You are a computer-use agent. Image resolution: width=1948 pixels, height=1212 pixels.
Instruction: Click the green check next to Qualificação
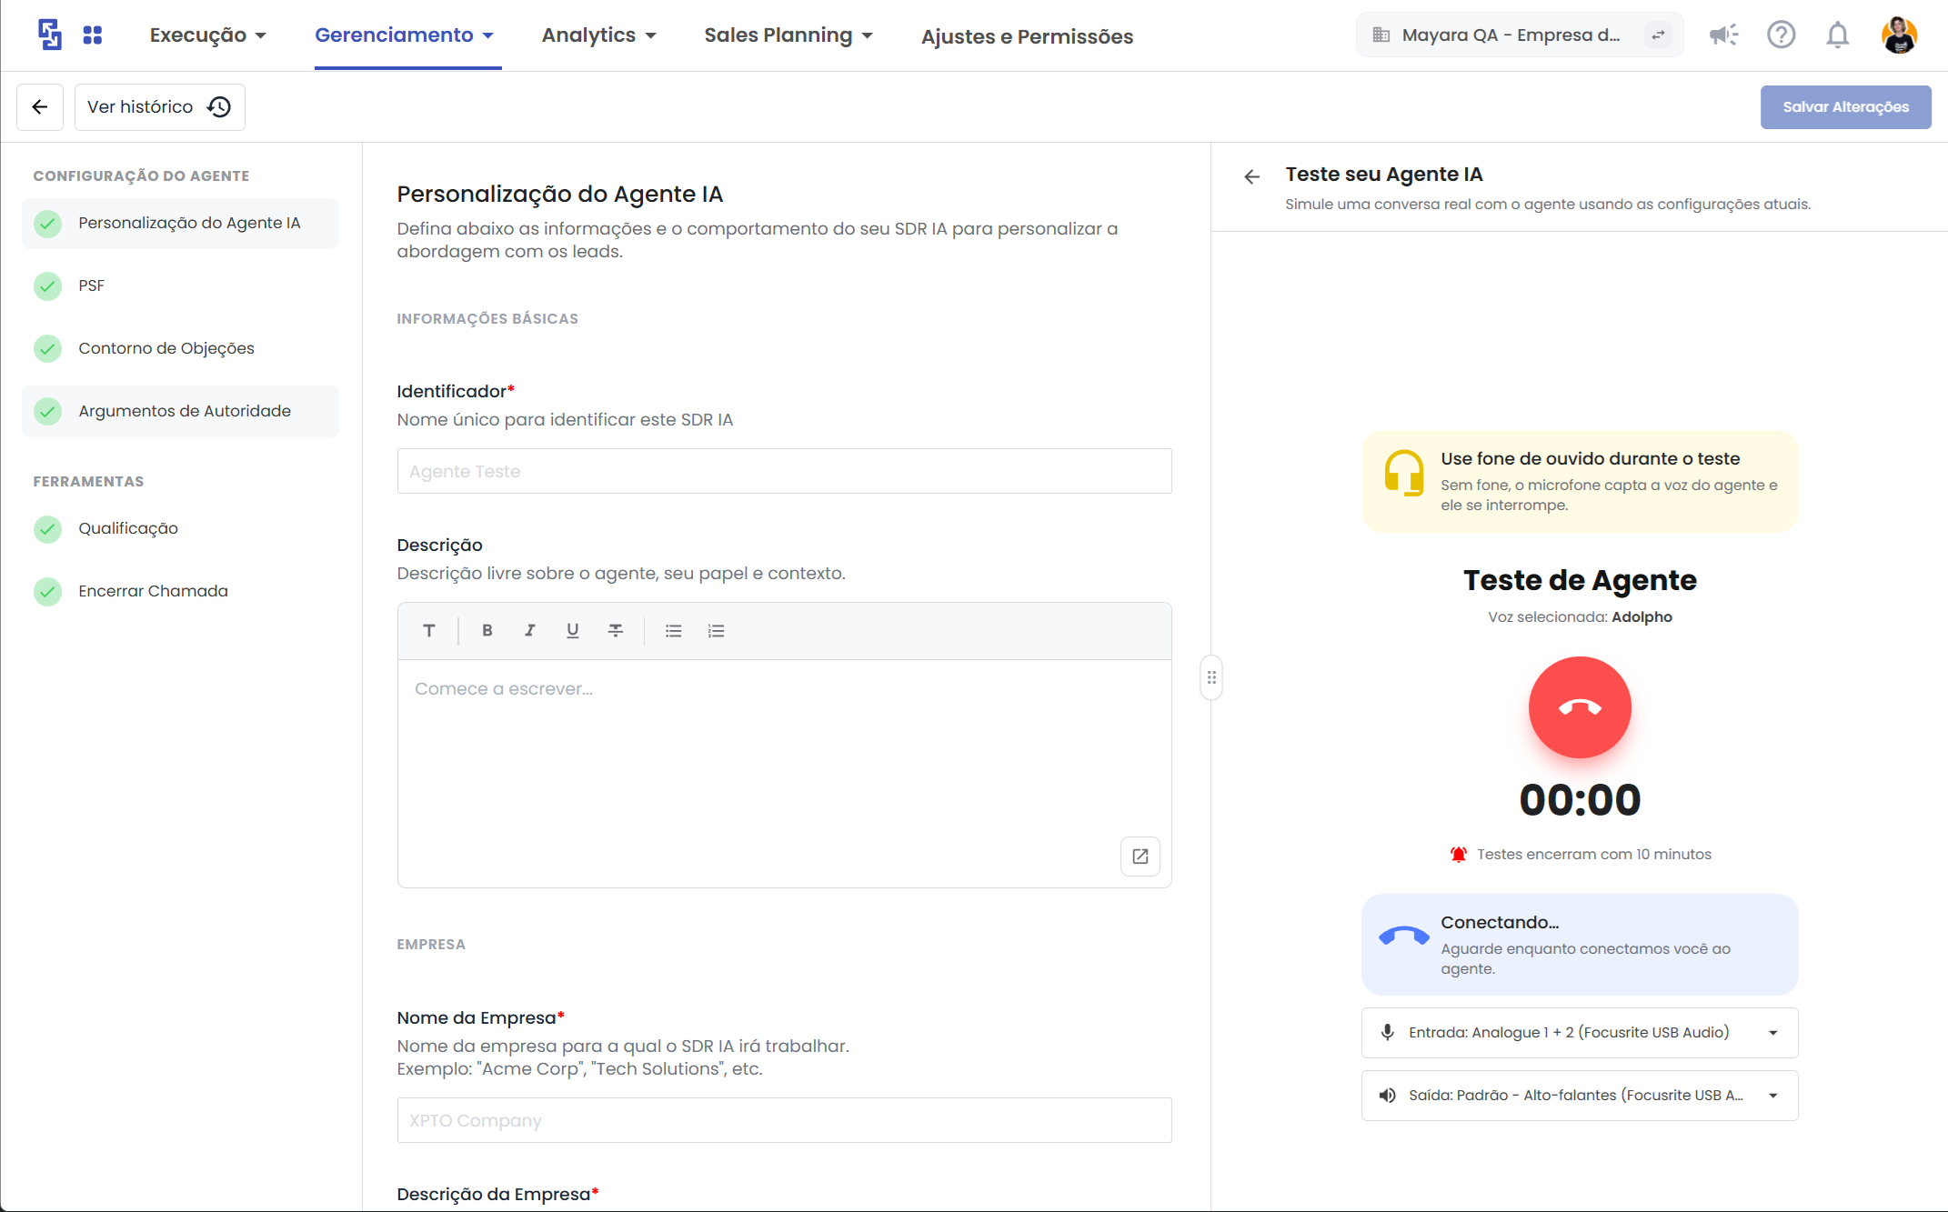click(x=47, y=528)
